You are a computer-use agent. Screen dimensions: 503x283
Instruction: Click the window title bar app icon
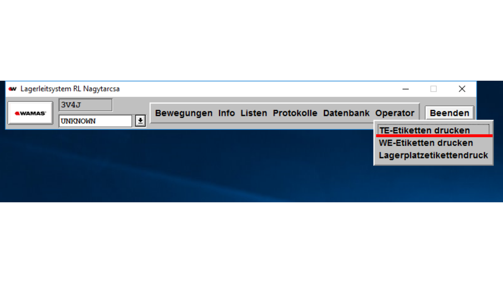(x=12, y=89)
